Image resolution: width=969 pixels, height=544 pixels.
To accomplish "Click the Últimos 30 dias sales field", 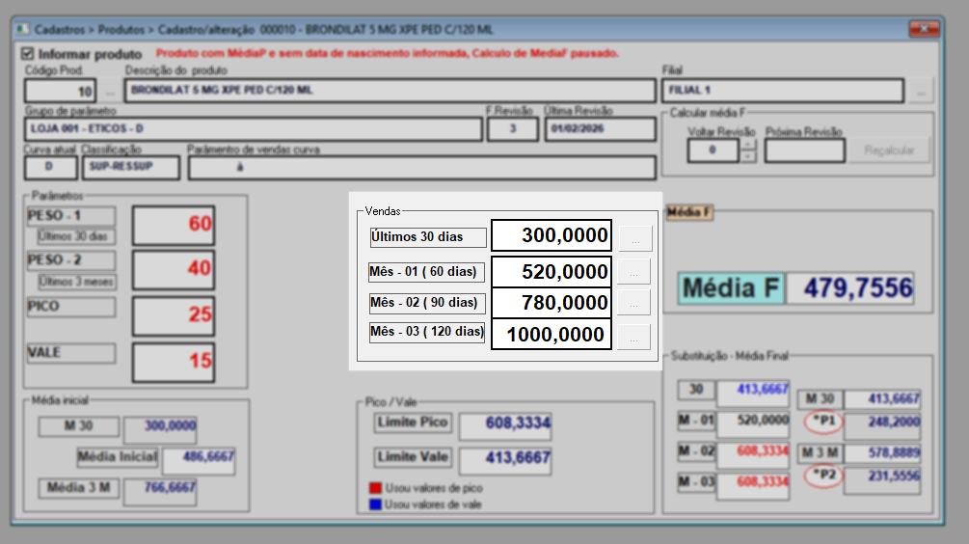I will [x=552, y=236].
